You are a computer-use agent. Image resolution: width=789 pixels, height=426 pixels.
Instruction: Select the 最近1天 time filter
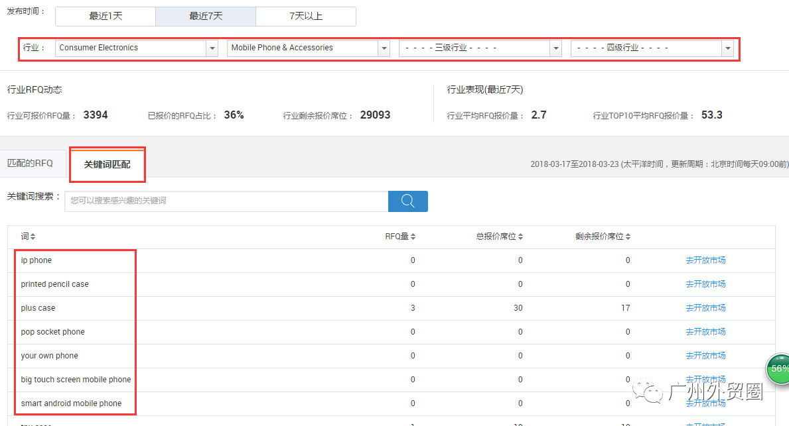106,16
